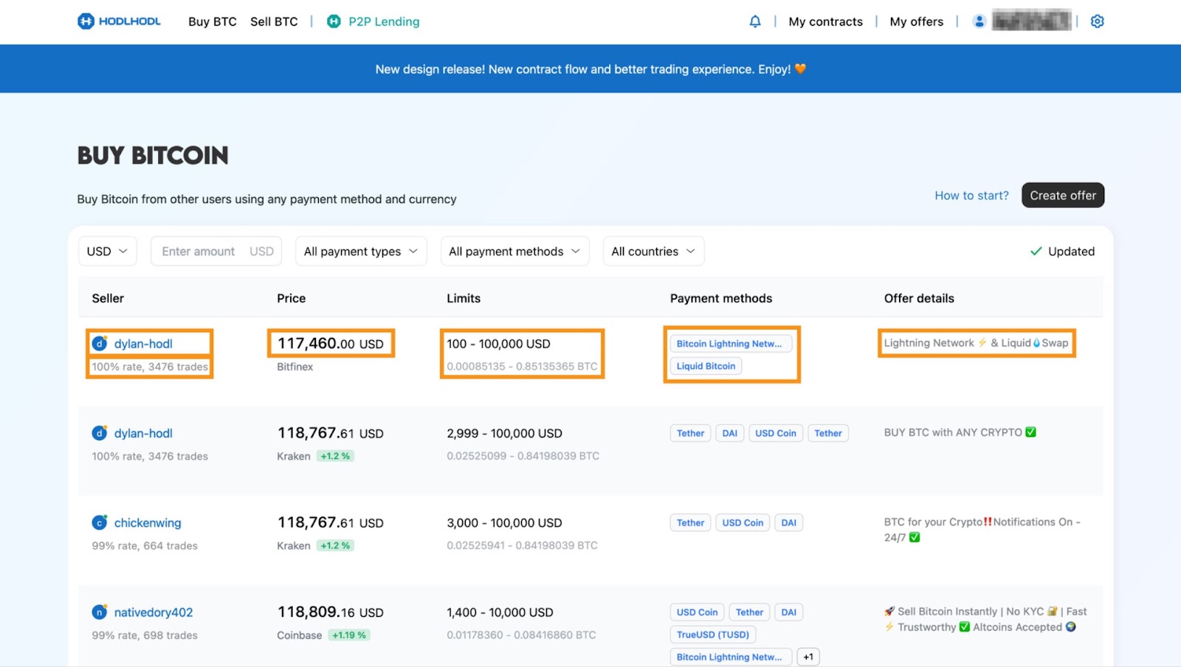Screen dimensions: 1181x667
Task: Click Bitcoin Lightning Netw... tag in nativedory402 offer
Action: (x=731, y=657)
